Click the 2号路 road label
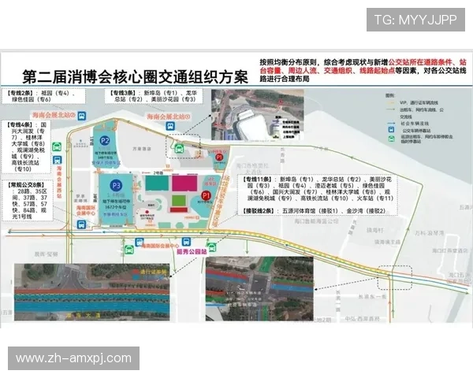The width and height of the screenshot is (473, 378). click(158, 173)
